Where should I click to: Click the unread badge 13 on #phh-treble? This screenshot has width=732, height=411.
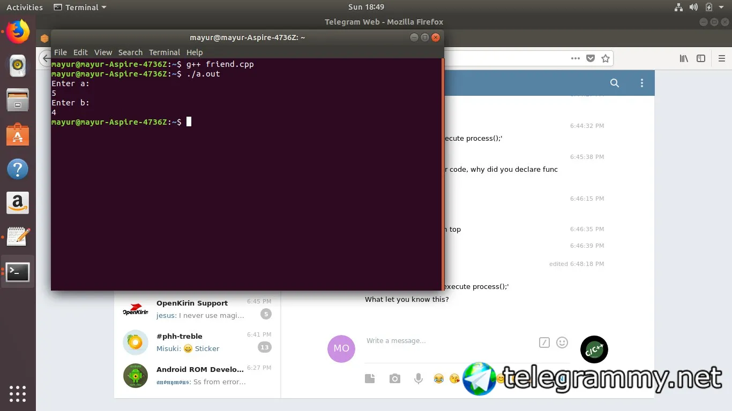[x=265, y=347]
